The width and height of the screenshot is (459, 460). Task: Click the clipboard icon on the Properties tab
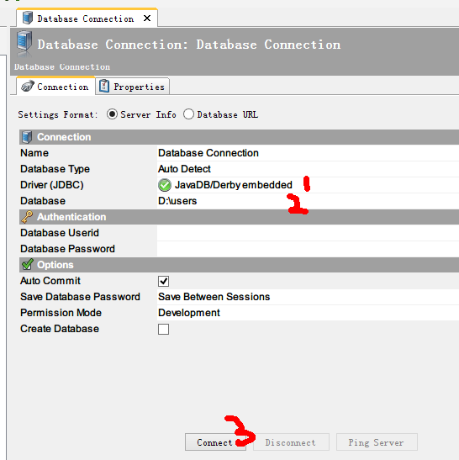click(104, 87)
